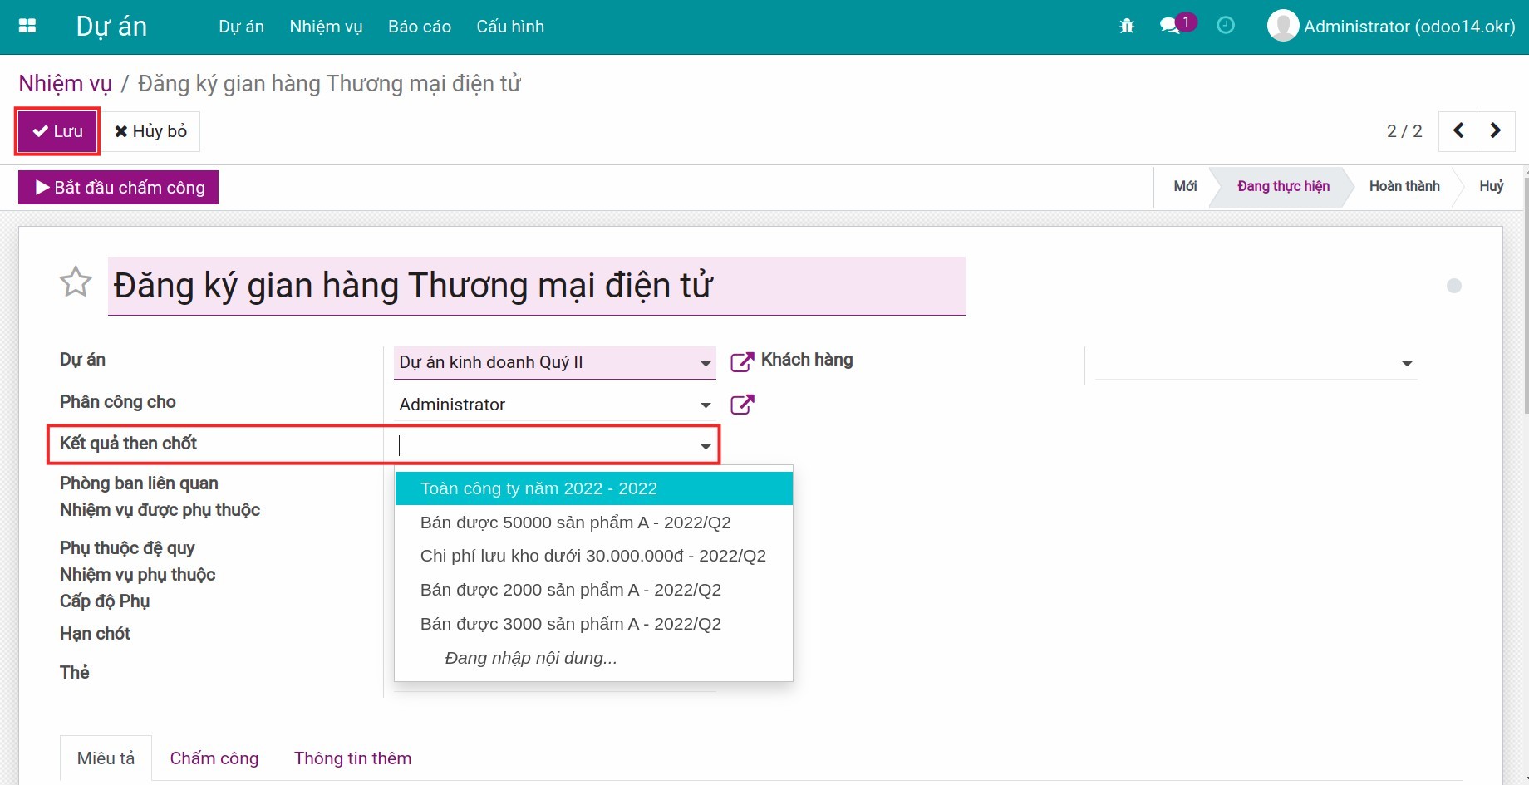This screenshot has height=785, width=1529.
Task: Click the debug (bug) icon
Action: pos(1127,26)
